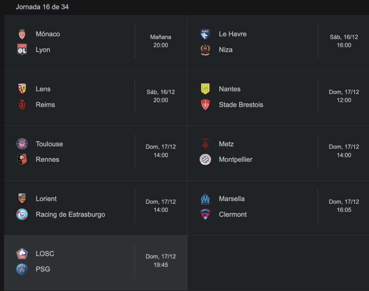Click the PSG club crest
Image resolution: width=369 pixels, height=291 pixels.
(22, 269)
